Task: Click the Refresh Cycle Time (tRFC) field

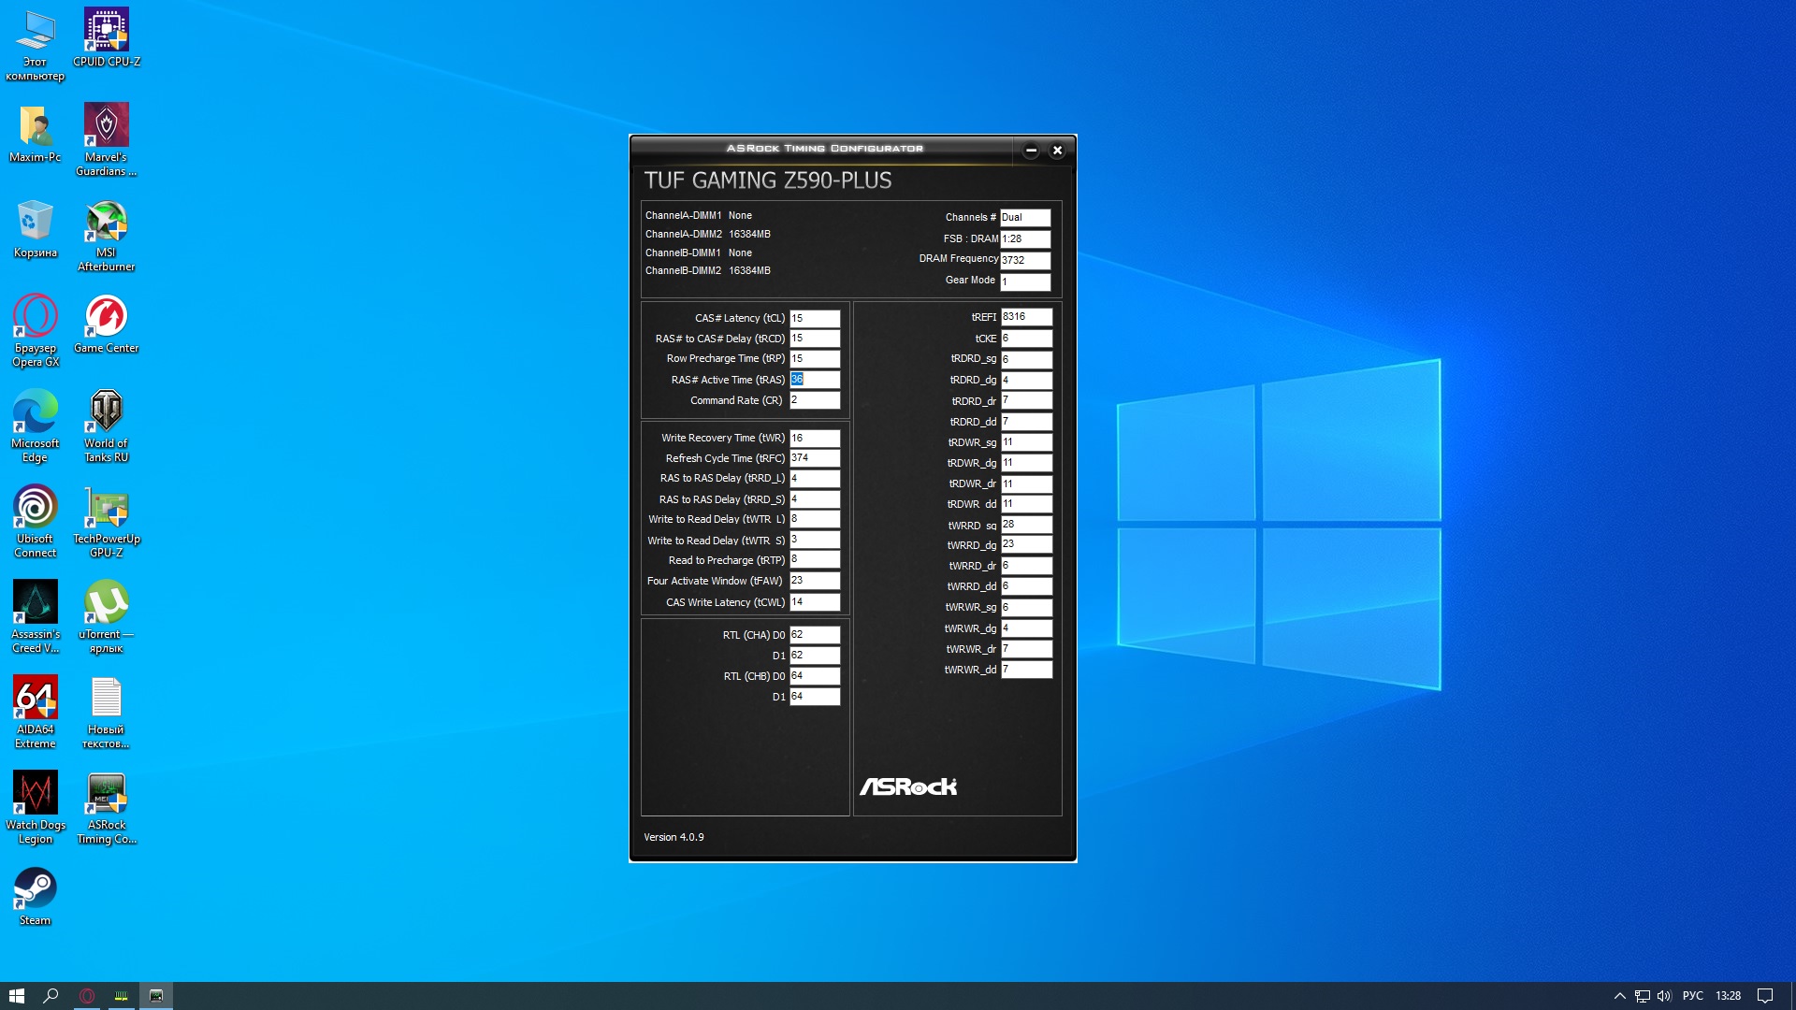Action: click(815, 458)
